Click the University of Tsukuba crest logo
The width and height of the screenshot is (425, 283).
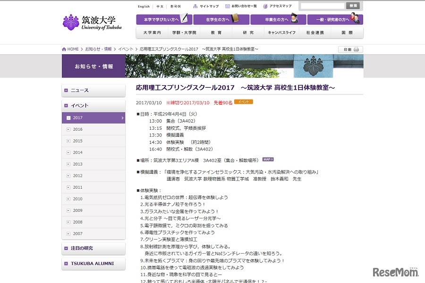click(x=70, y=21)
